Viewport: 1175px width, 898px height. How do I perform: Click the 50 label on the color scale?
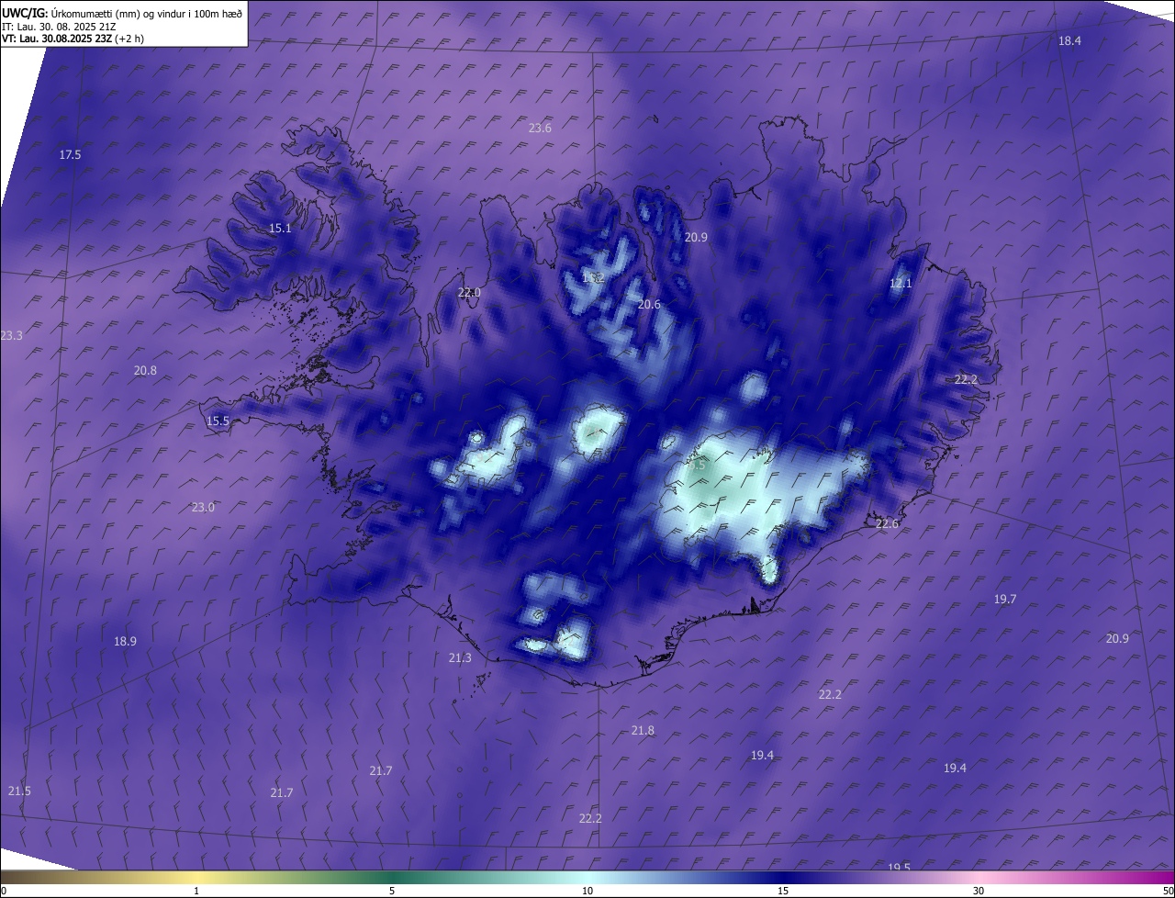1168,891
